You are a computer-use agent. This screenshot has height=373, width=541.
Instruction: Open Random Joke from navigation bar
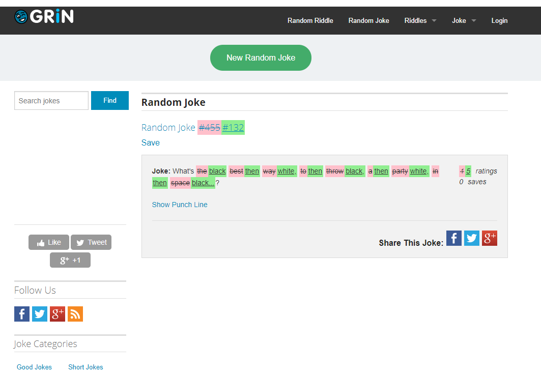click(368, 21)
